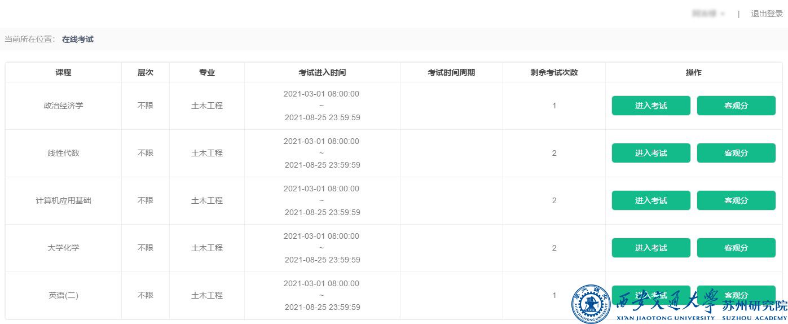Enter the 线性代数 exam
Image resolution: width=788 pixels, height=324 pixels.
[x=651, y=153]
